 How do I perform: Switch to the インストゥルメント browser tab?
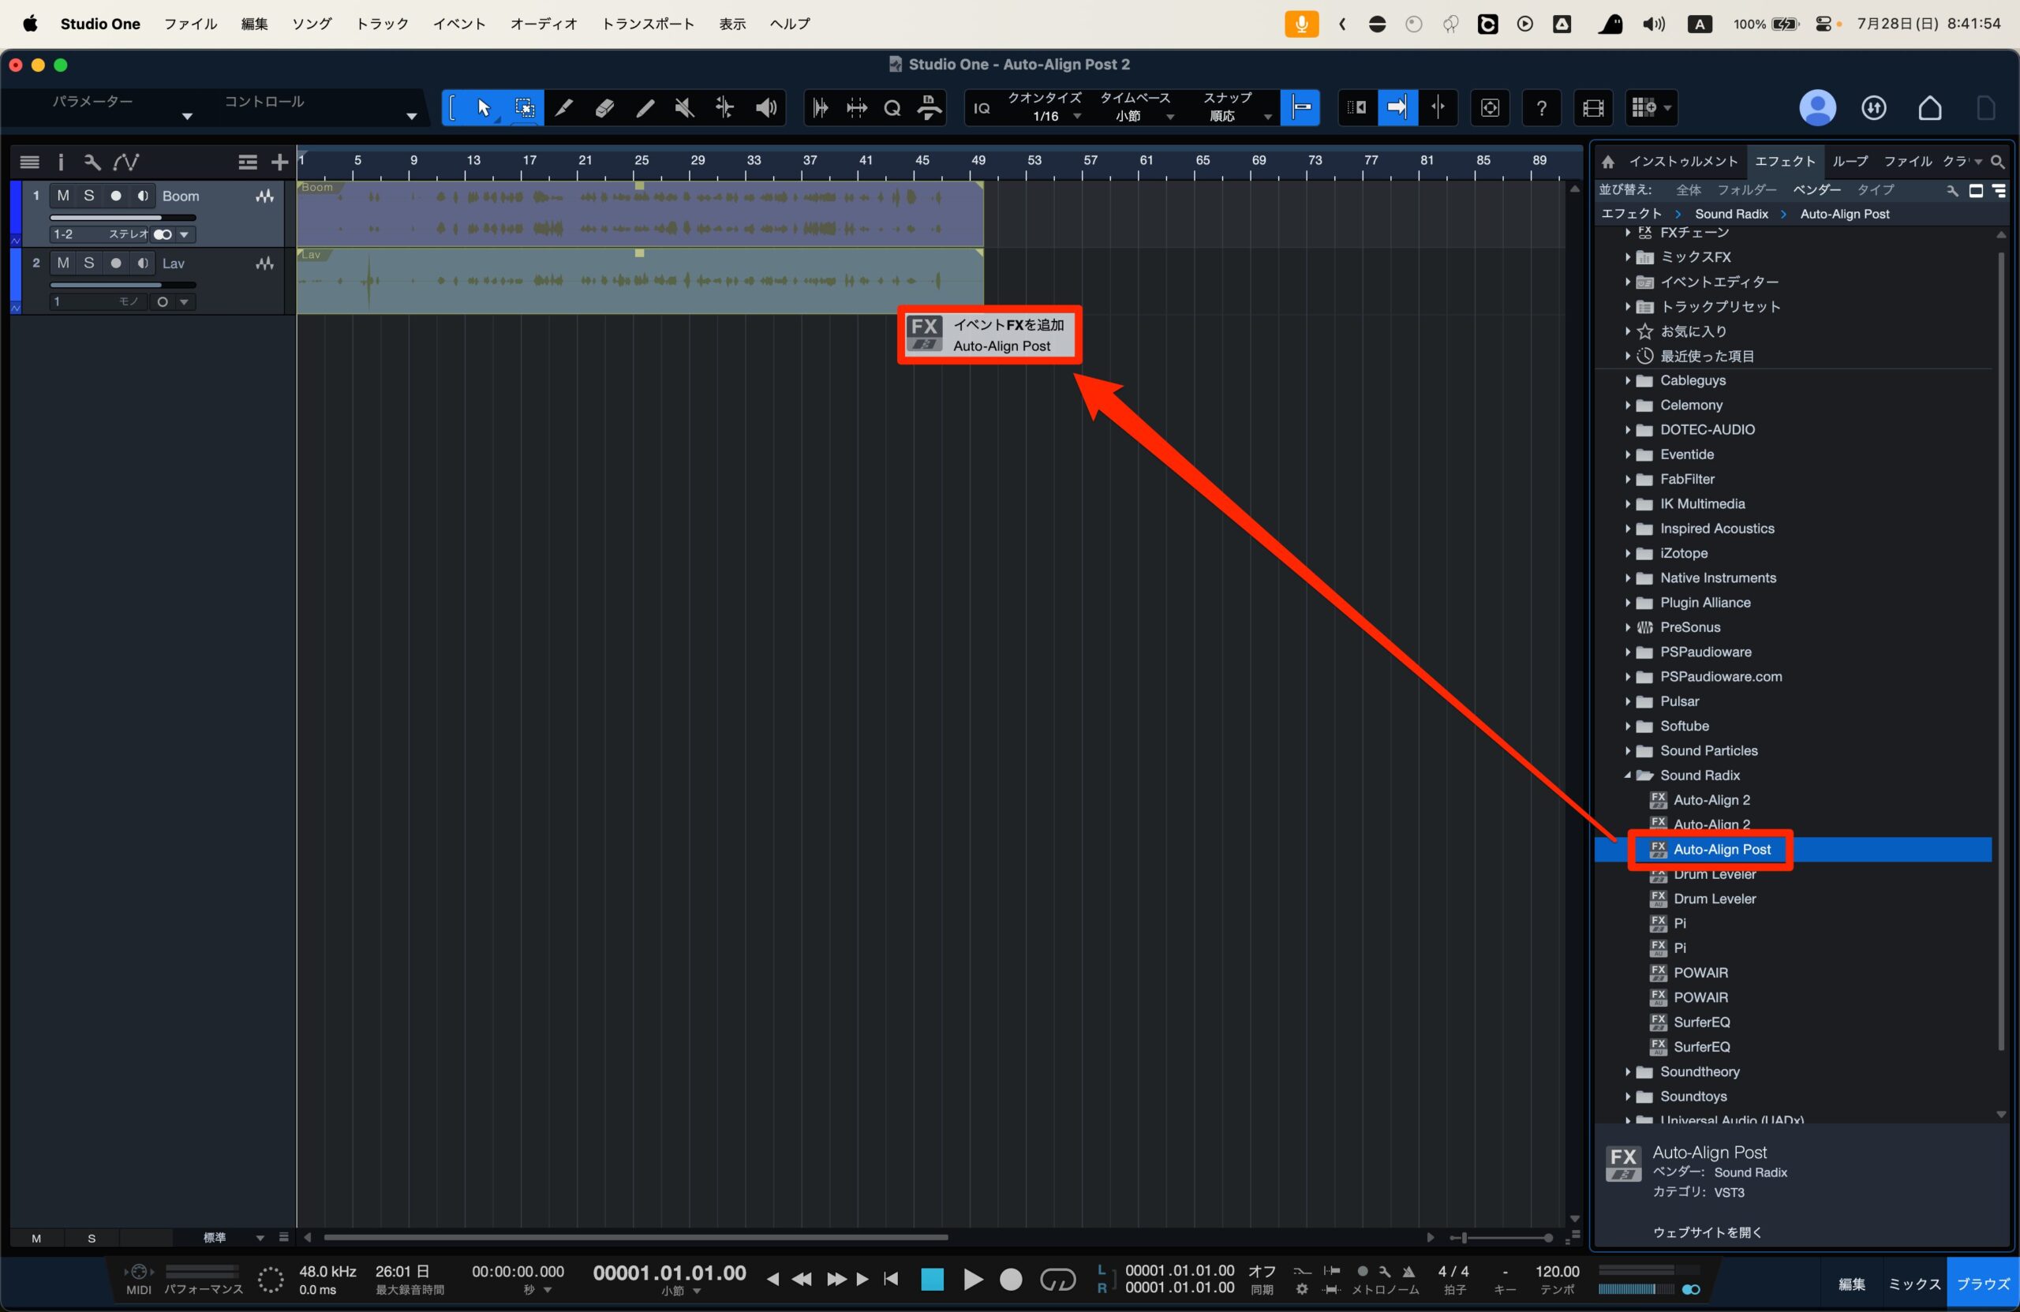pos(1683,161)
